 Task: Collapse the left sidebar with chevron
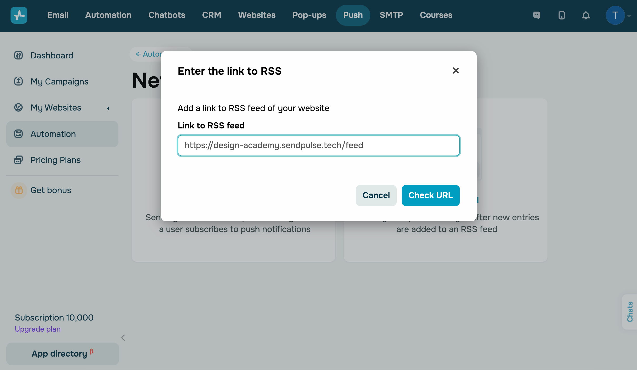123,338
